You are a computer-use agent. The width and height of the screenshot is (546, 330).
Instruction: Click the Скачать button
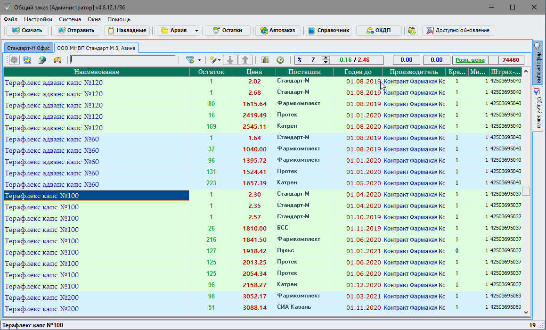(27, 30)
